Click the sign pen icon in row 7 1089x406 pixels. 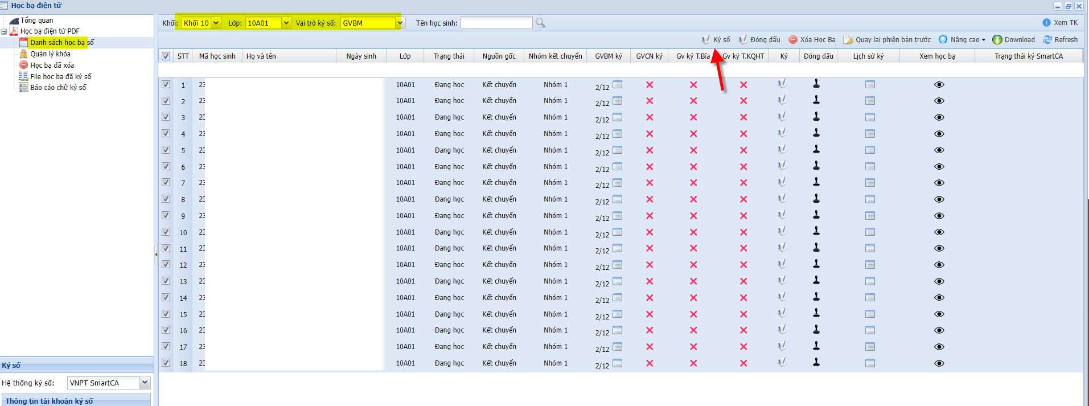[x=782, y=182]
